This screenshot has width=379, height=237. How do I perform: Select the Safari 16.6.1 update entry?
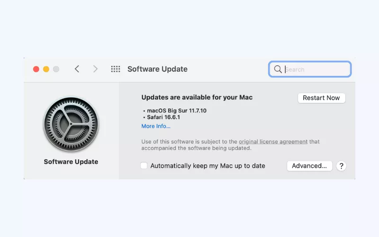point(164,118)
